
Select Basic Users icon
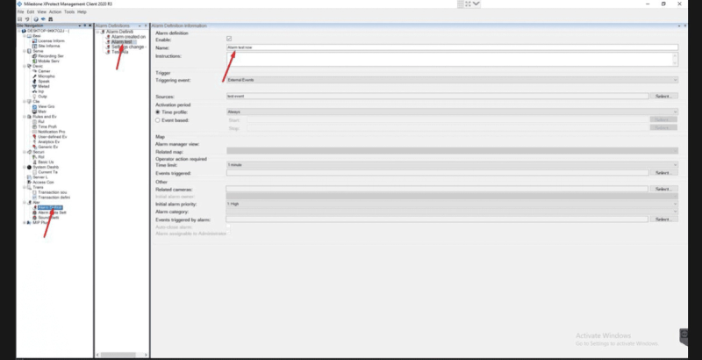[34, 162]
